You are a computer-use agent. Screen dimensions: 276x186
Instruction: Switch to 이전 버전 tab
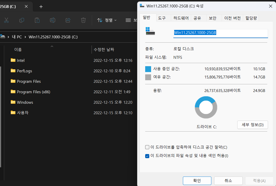point(232,18)
